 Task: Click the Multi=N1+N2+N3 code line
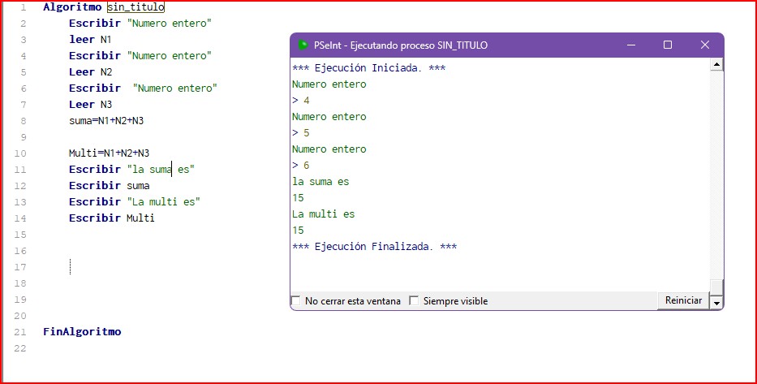tap(109, 153)
